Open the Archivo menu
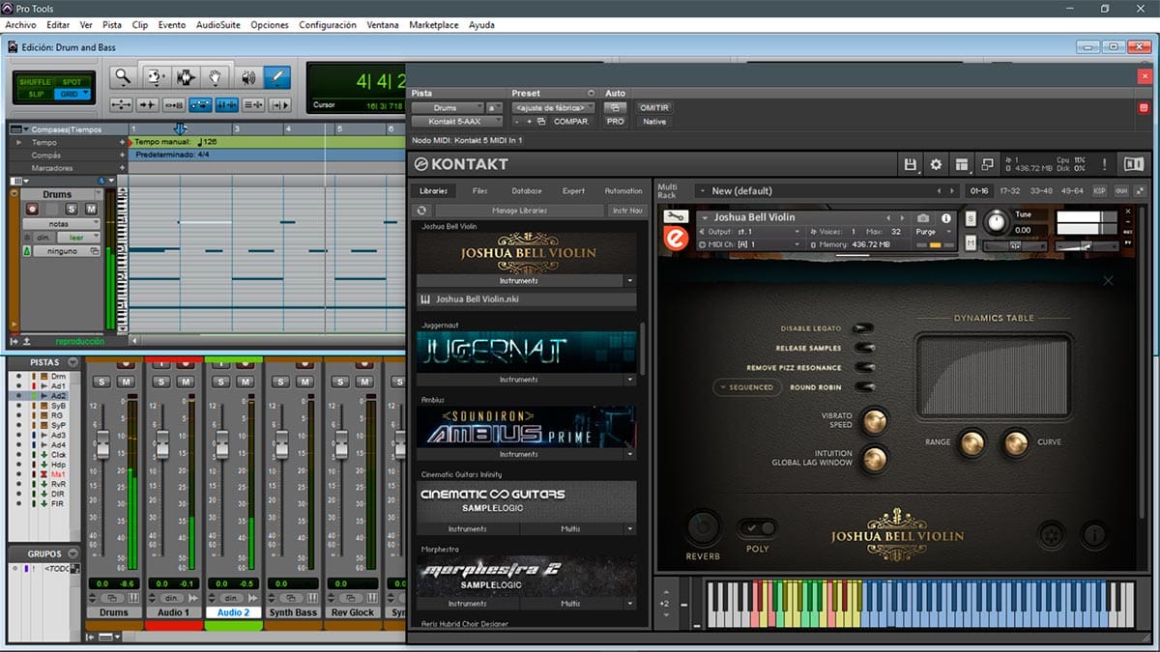The image size is (1160, 652). pos(21,25)
